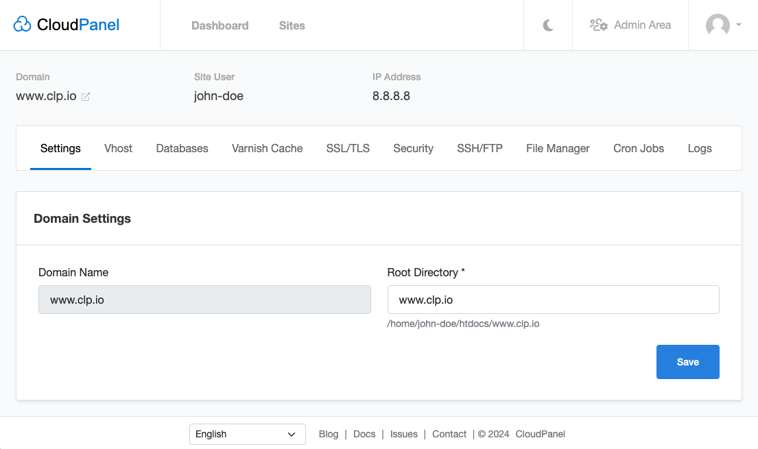Open www.clp.io external link icon
Viewport: 758px width, 449px height.
coord(86,97)
